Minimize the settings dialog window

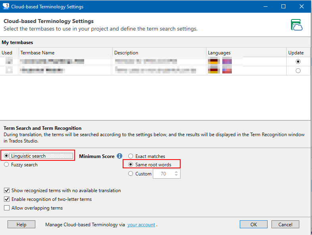click(x=266, y=6)
